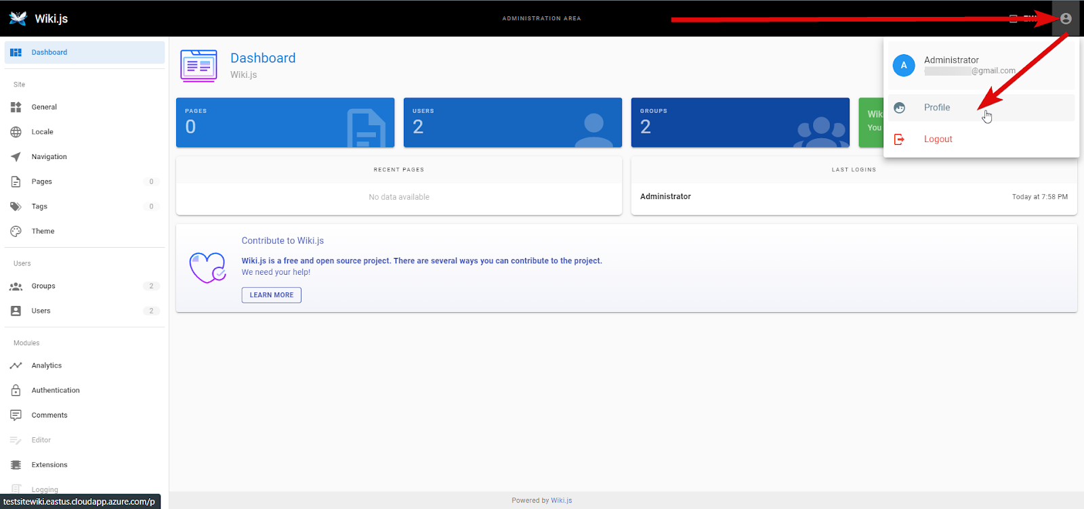1084x509 pixels.
Task: Click the 'Dashboard' page title heading
Action: pyautogui.click(x=263, y=58)
